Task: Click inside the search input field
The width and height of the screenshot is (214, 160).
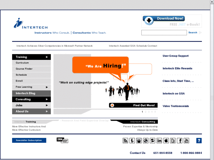Action: click(164, 33)
